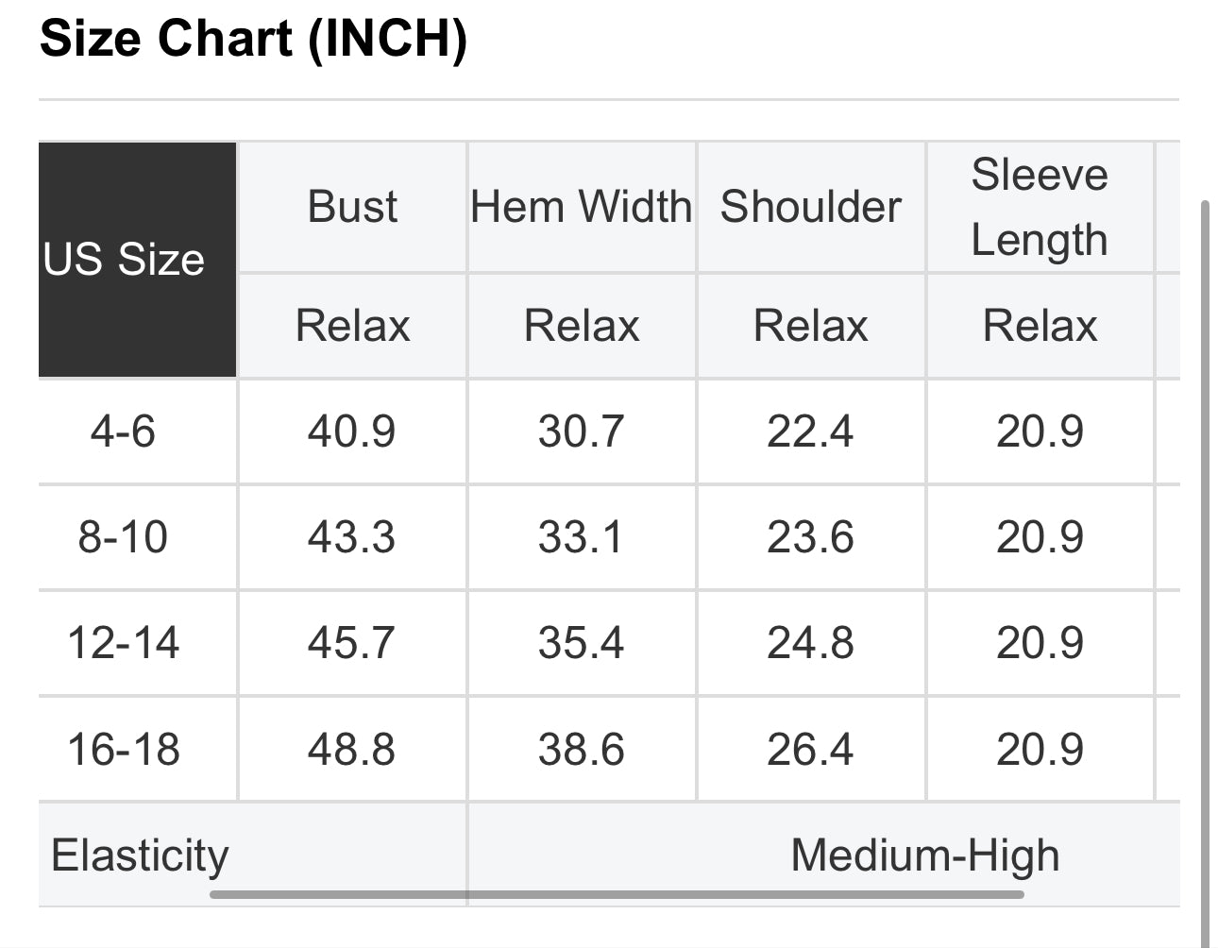
Task: Select the 8-10 size row label
Action: point(123,537)
